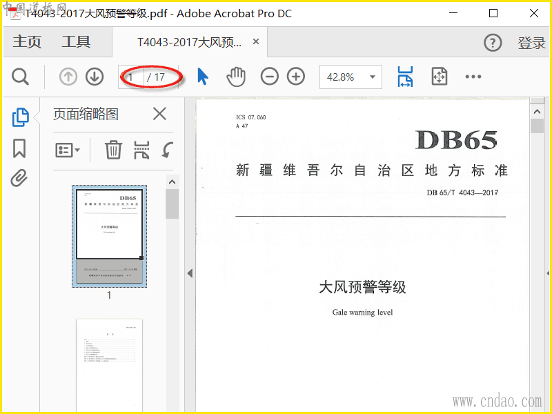Select the hand pan tool
The width and height of the screenshot is (552, 414).
[236, 77]
